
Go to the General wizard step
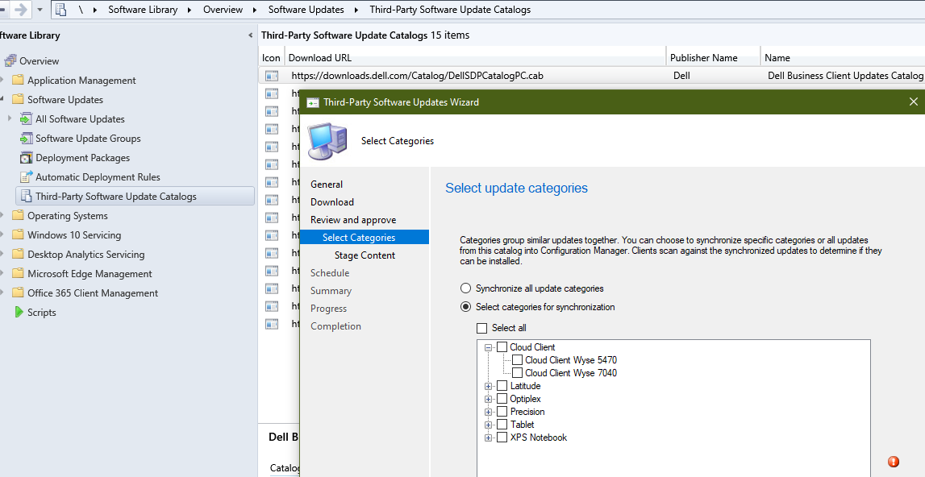point(327,184)
